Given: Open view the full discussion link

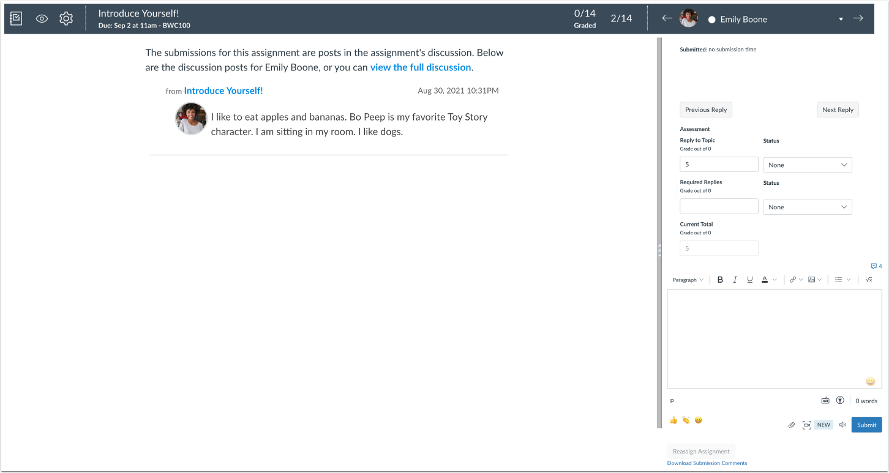Looking at the screenshot, I should [x=421, y=67].
